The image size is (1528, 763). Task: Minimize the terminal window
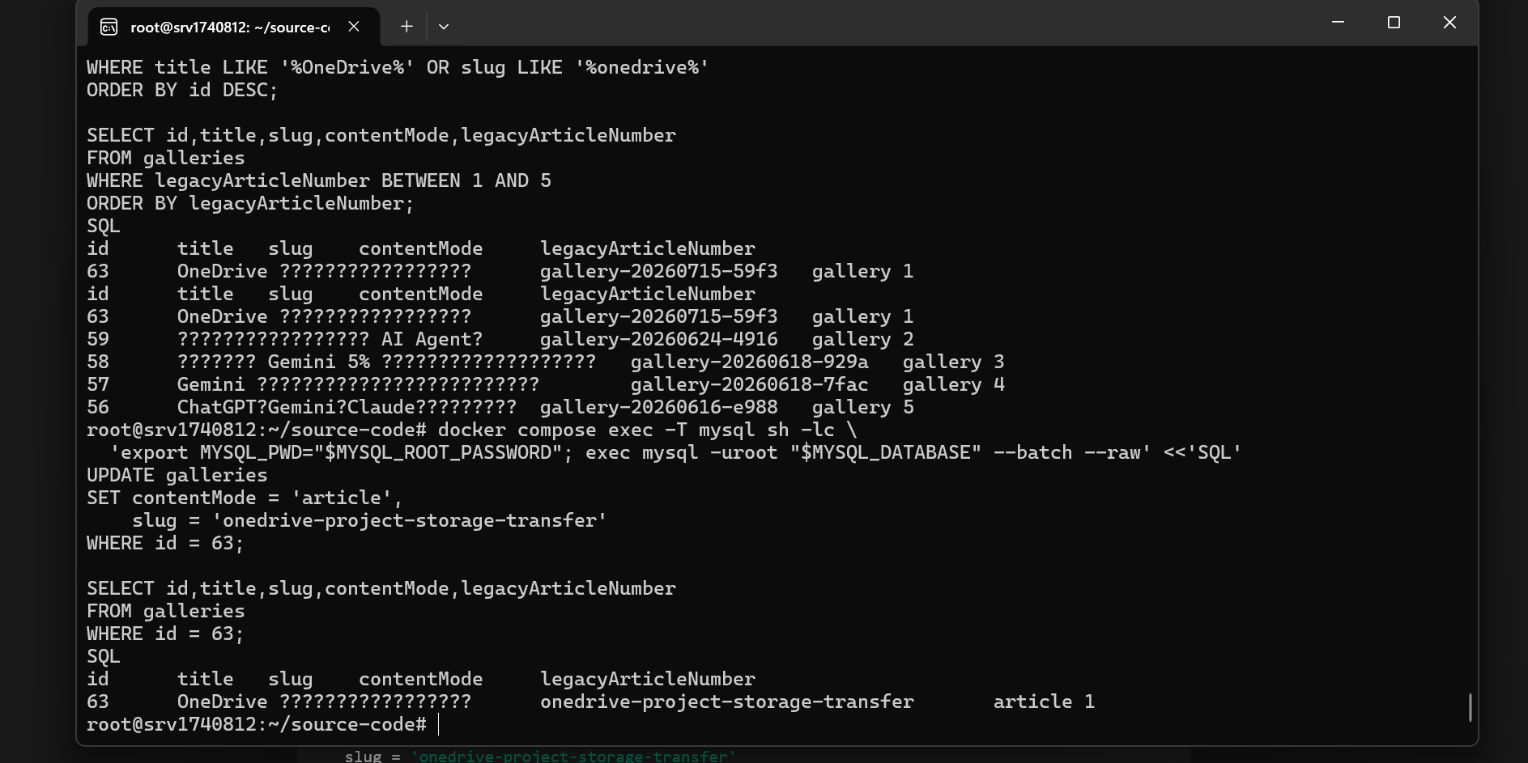1338,23
